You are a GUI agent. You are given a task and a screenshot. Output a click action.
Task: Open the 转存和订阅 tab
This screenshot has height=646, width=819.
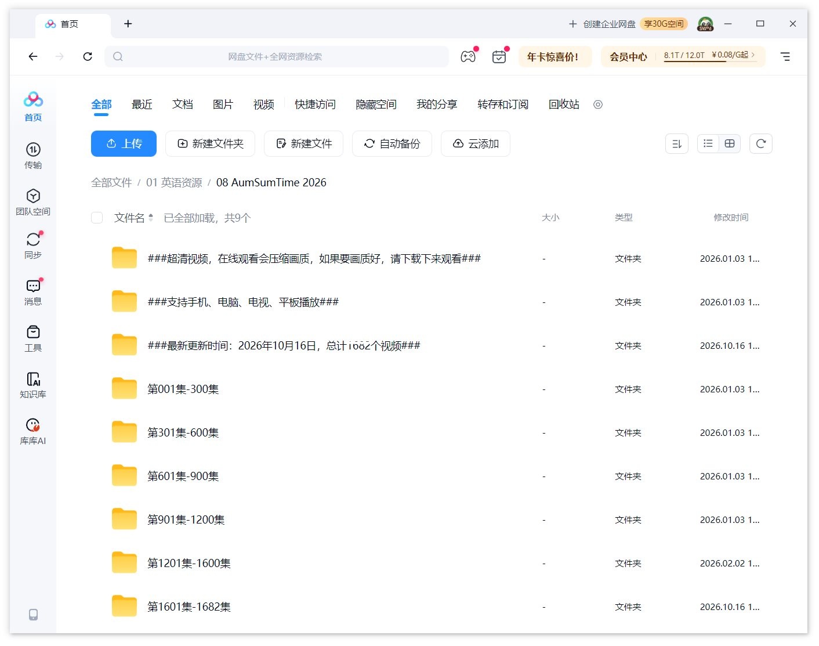click(x=503, y=104)
